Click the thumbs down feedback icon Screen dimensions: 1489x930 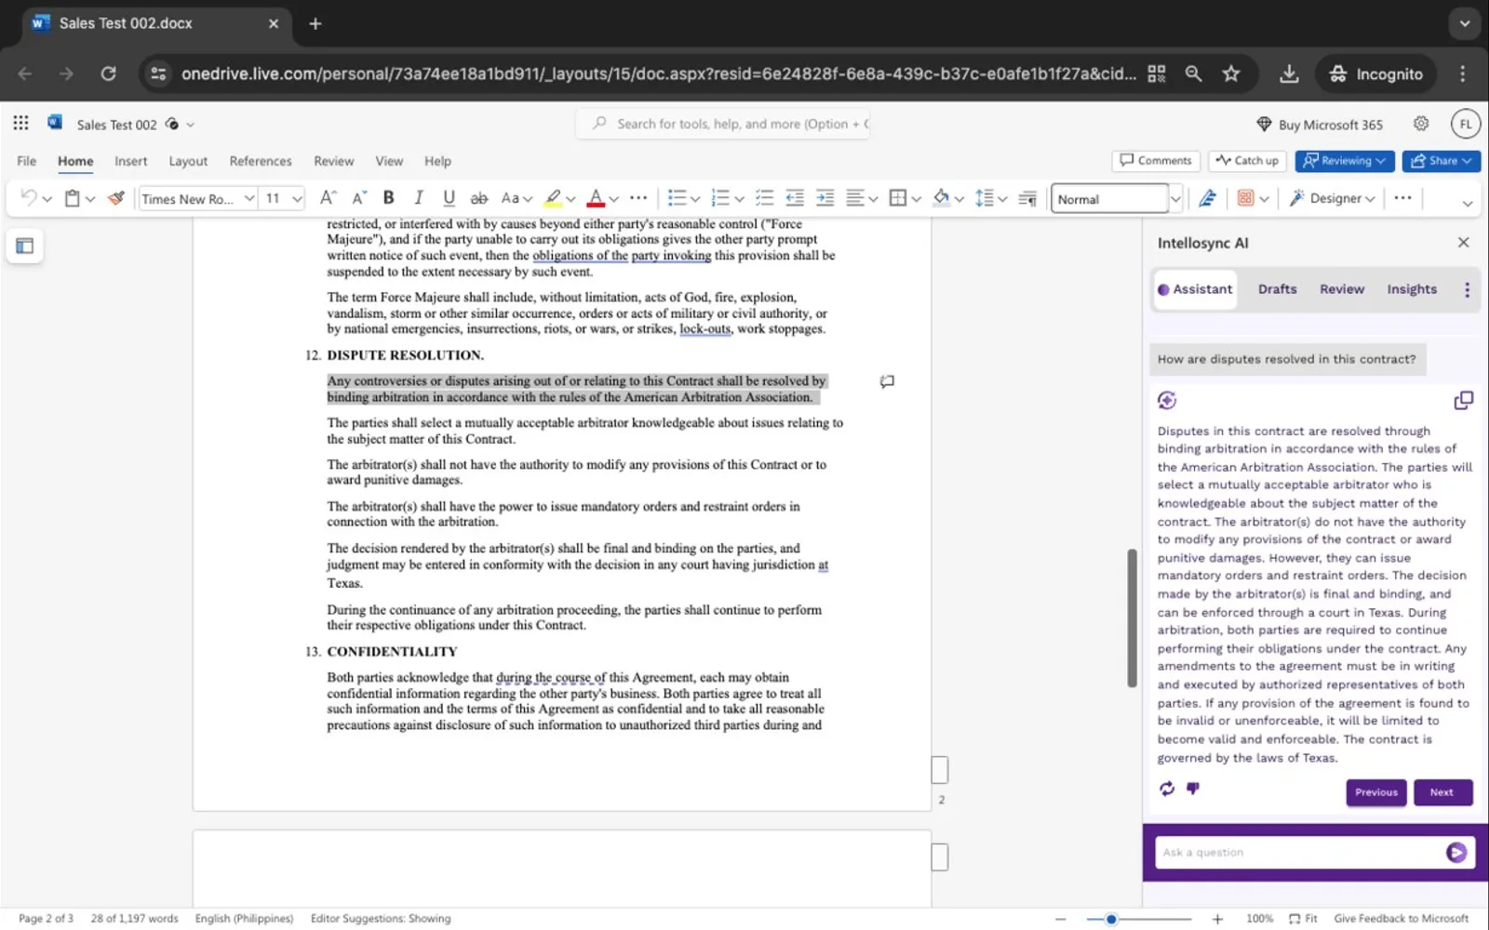[1193, 789]
